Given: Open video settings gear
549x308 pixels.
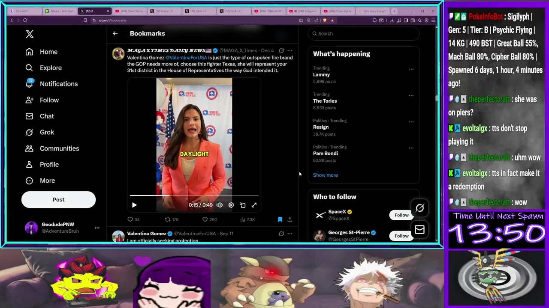Looking at the screenshot, I should [231, 205].
